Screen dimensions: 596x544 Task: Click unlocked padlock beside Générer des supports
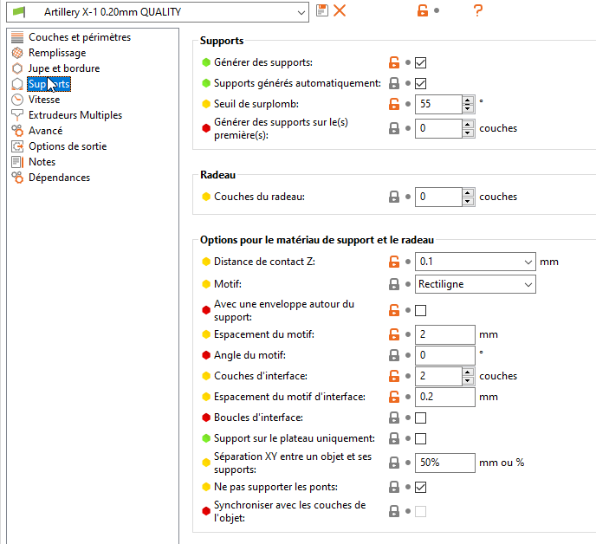tap(394, 62)
